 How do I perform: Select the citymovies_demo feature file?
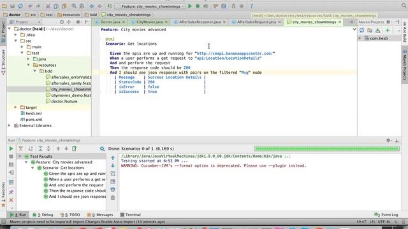point(68,95)
